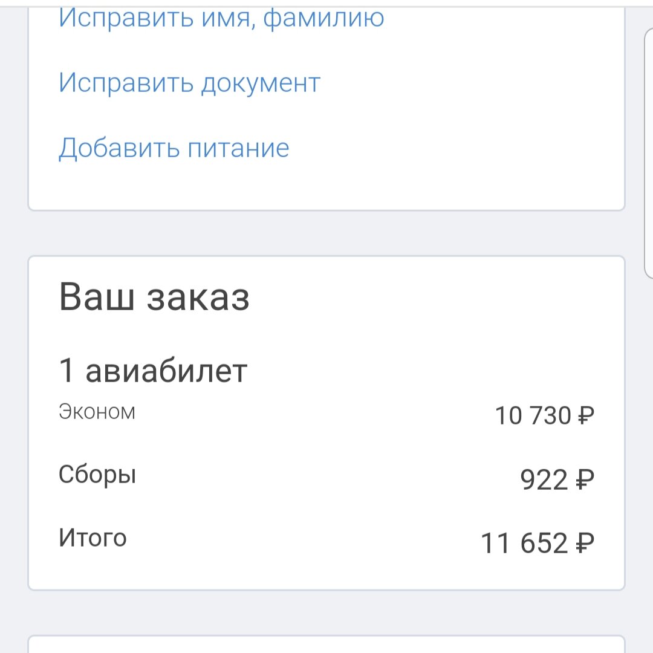The width and height of the screenshot is (653, 653).
Task: Select the '1 авиабилет' line
Action: point(152,370)
